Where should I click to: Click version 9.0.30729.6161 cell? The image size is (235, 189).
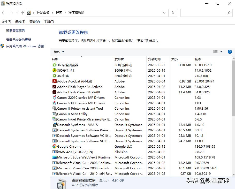pos(206,168)
